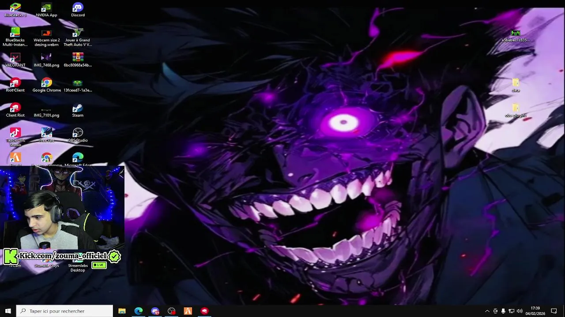This screenshot has width=565, height=317.
Task: Select the orange FiveM desktop shortcut
Action: point(15,160)
